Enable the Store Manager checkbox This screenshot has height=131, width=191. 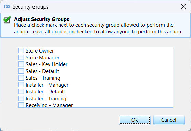(x=21, y=57)
